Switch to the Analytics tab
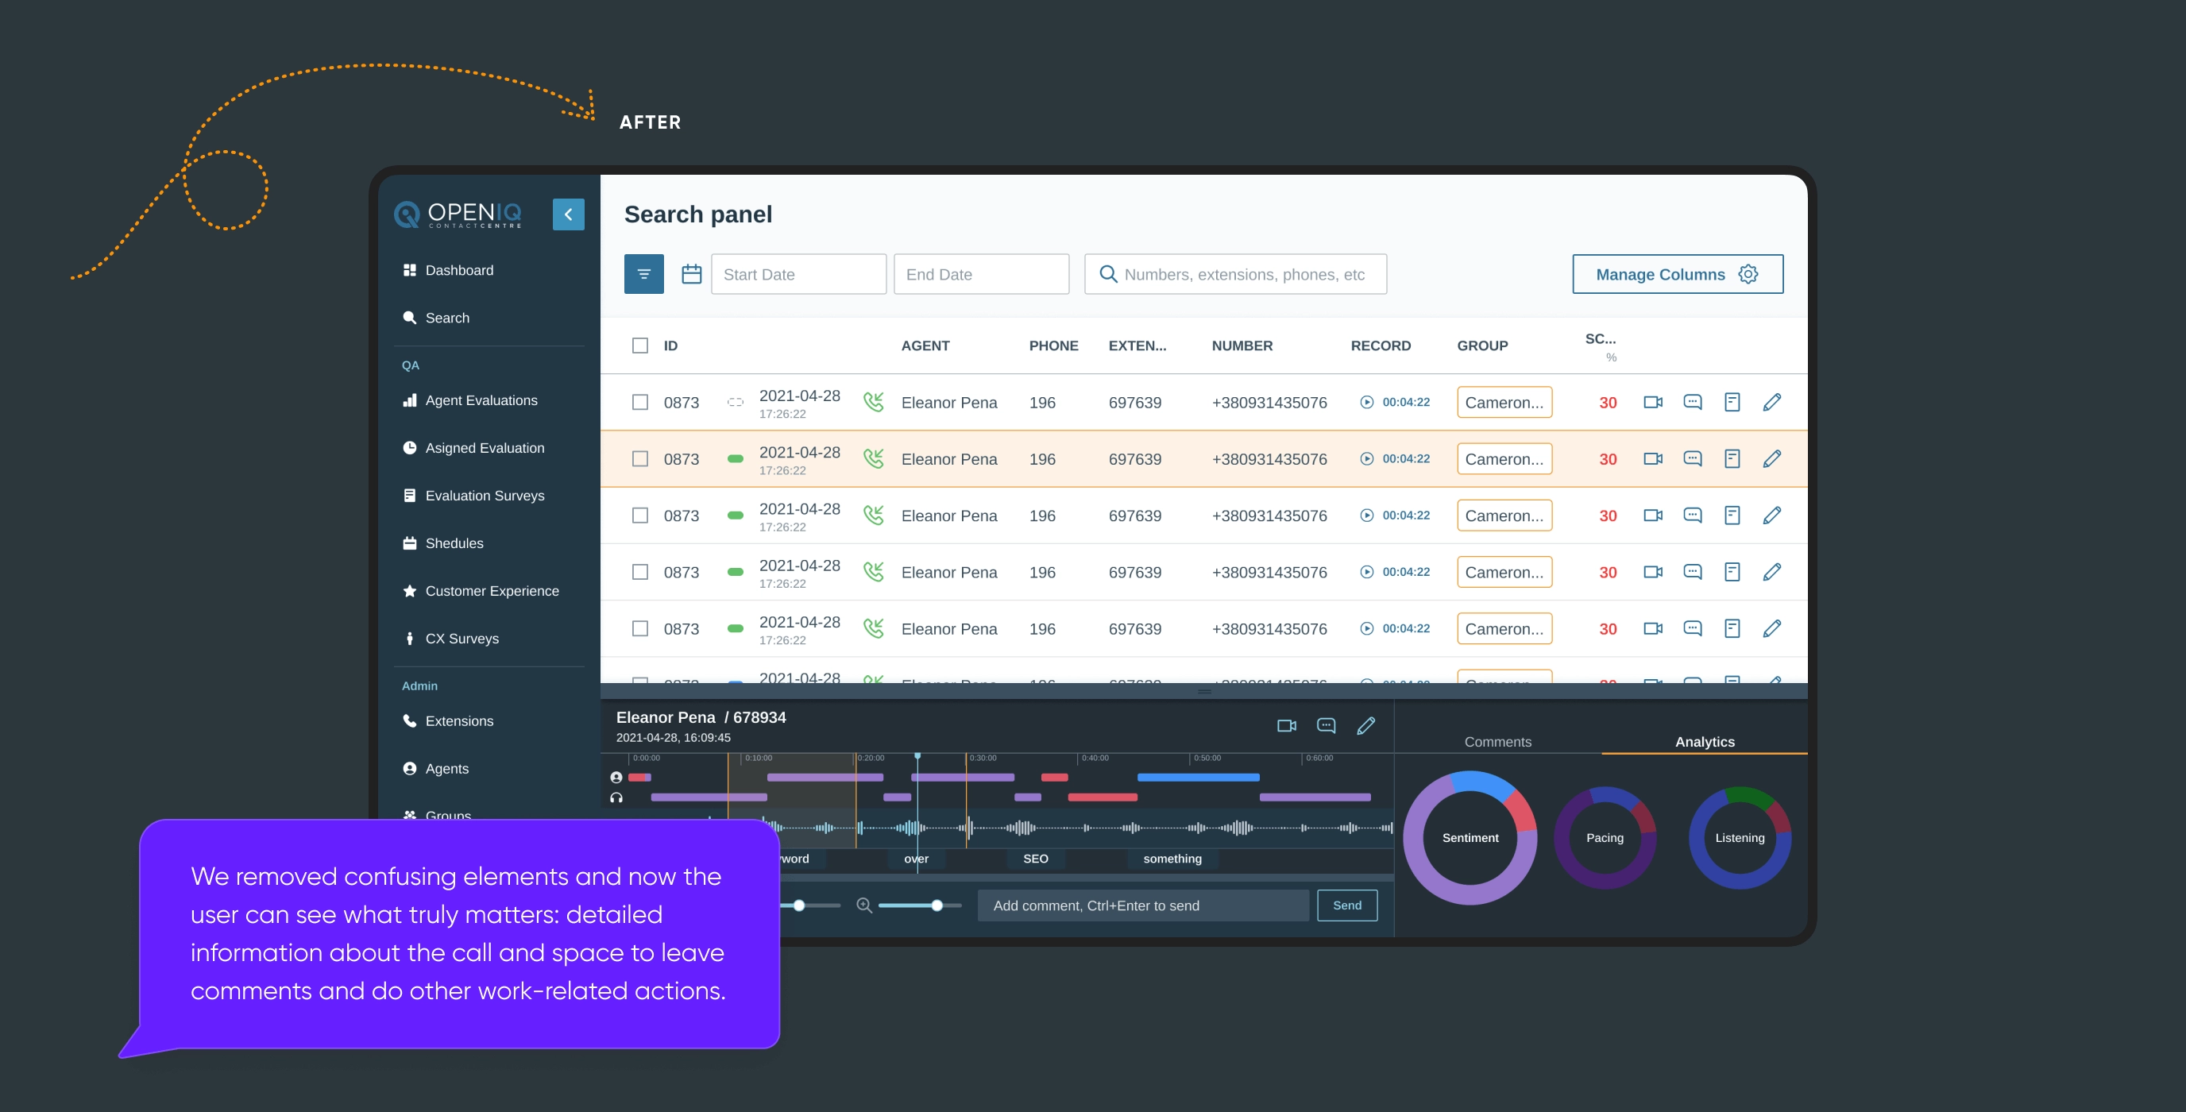 coord(1704,741)
